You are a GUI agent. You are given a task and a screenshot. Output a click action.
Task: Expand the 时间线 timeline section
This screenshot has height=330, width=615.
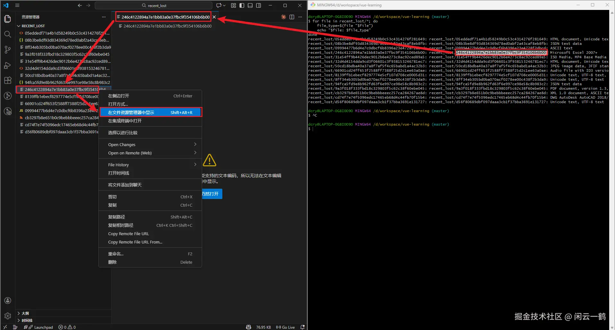[63, 320]
